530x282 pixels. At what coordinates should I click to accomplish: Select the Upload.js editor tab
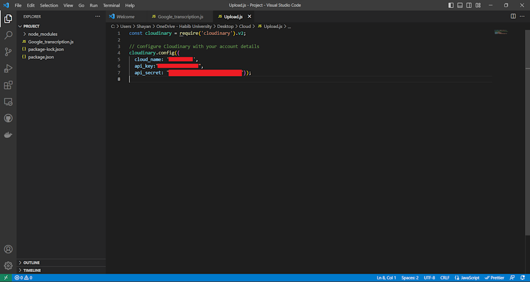[233, 16]
